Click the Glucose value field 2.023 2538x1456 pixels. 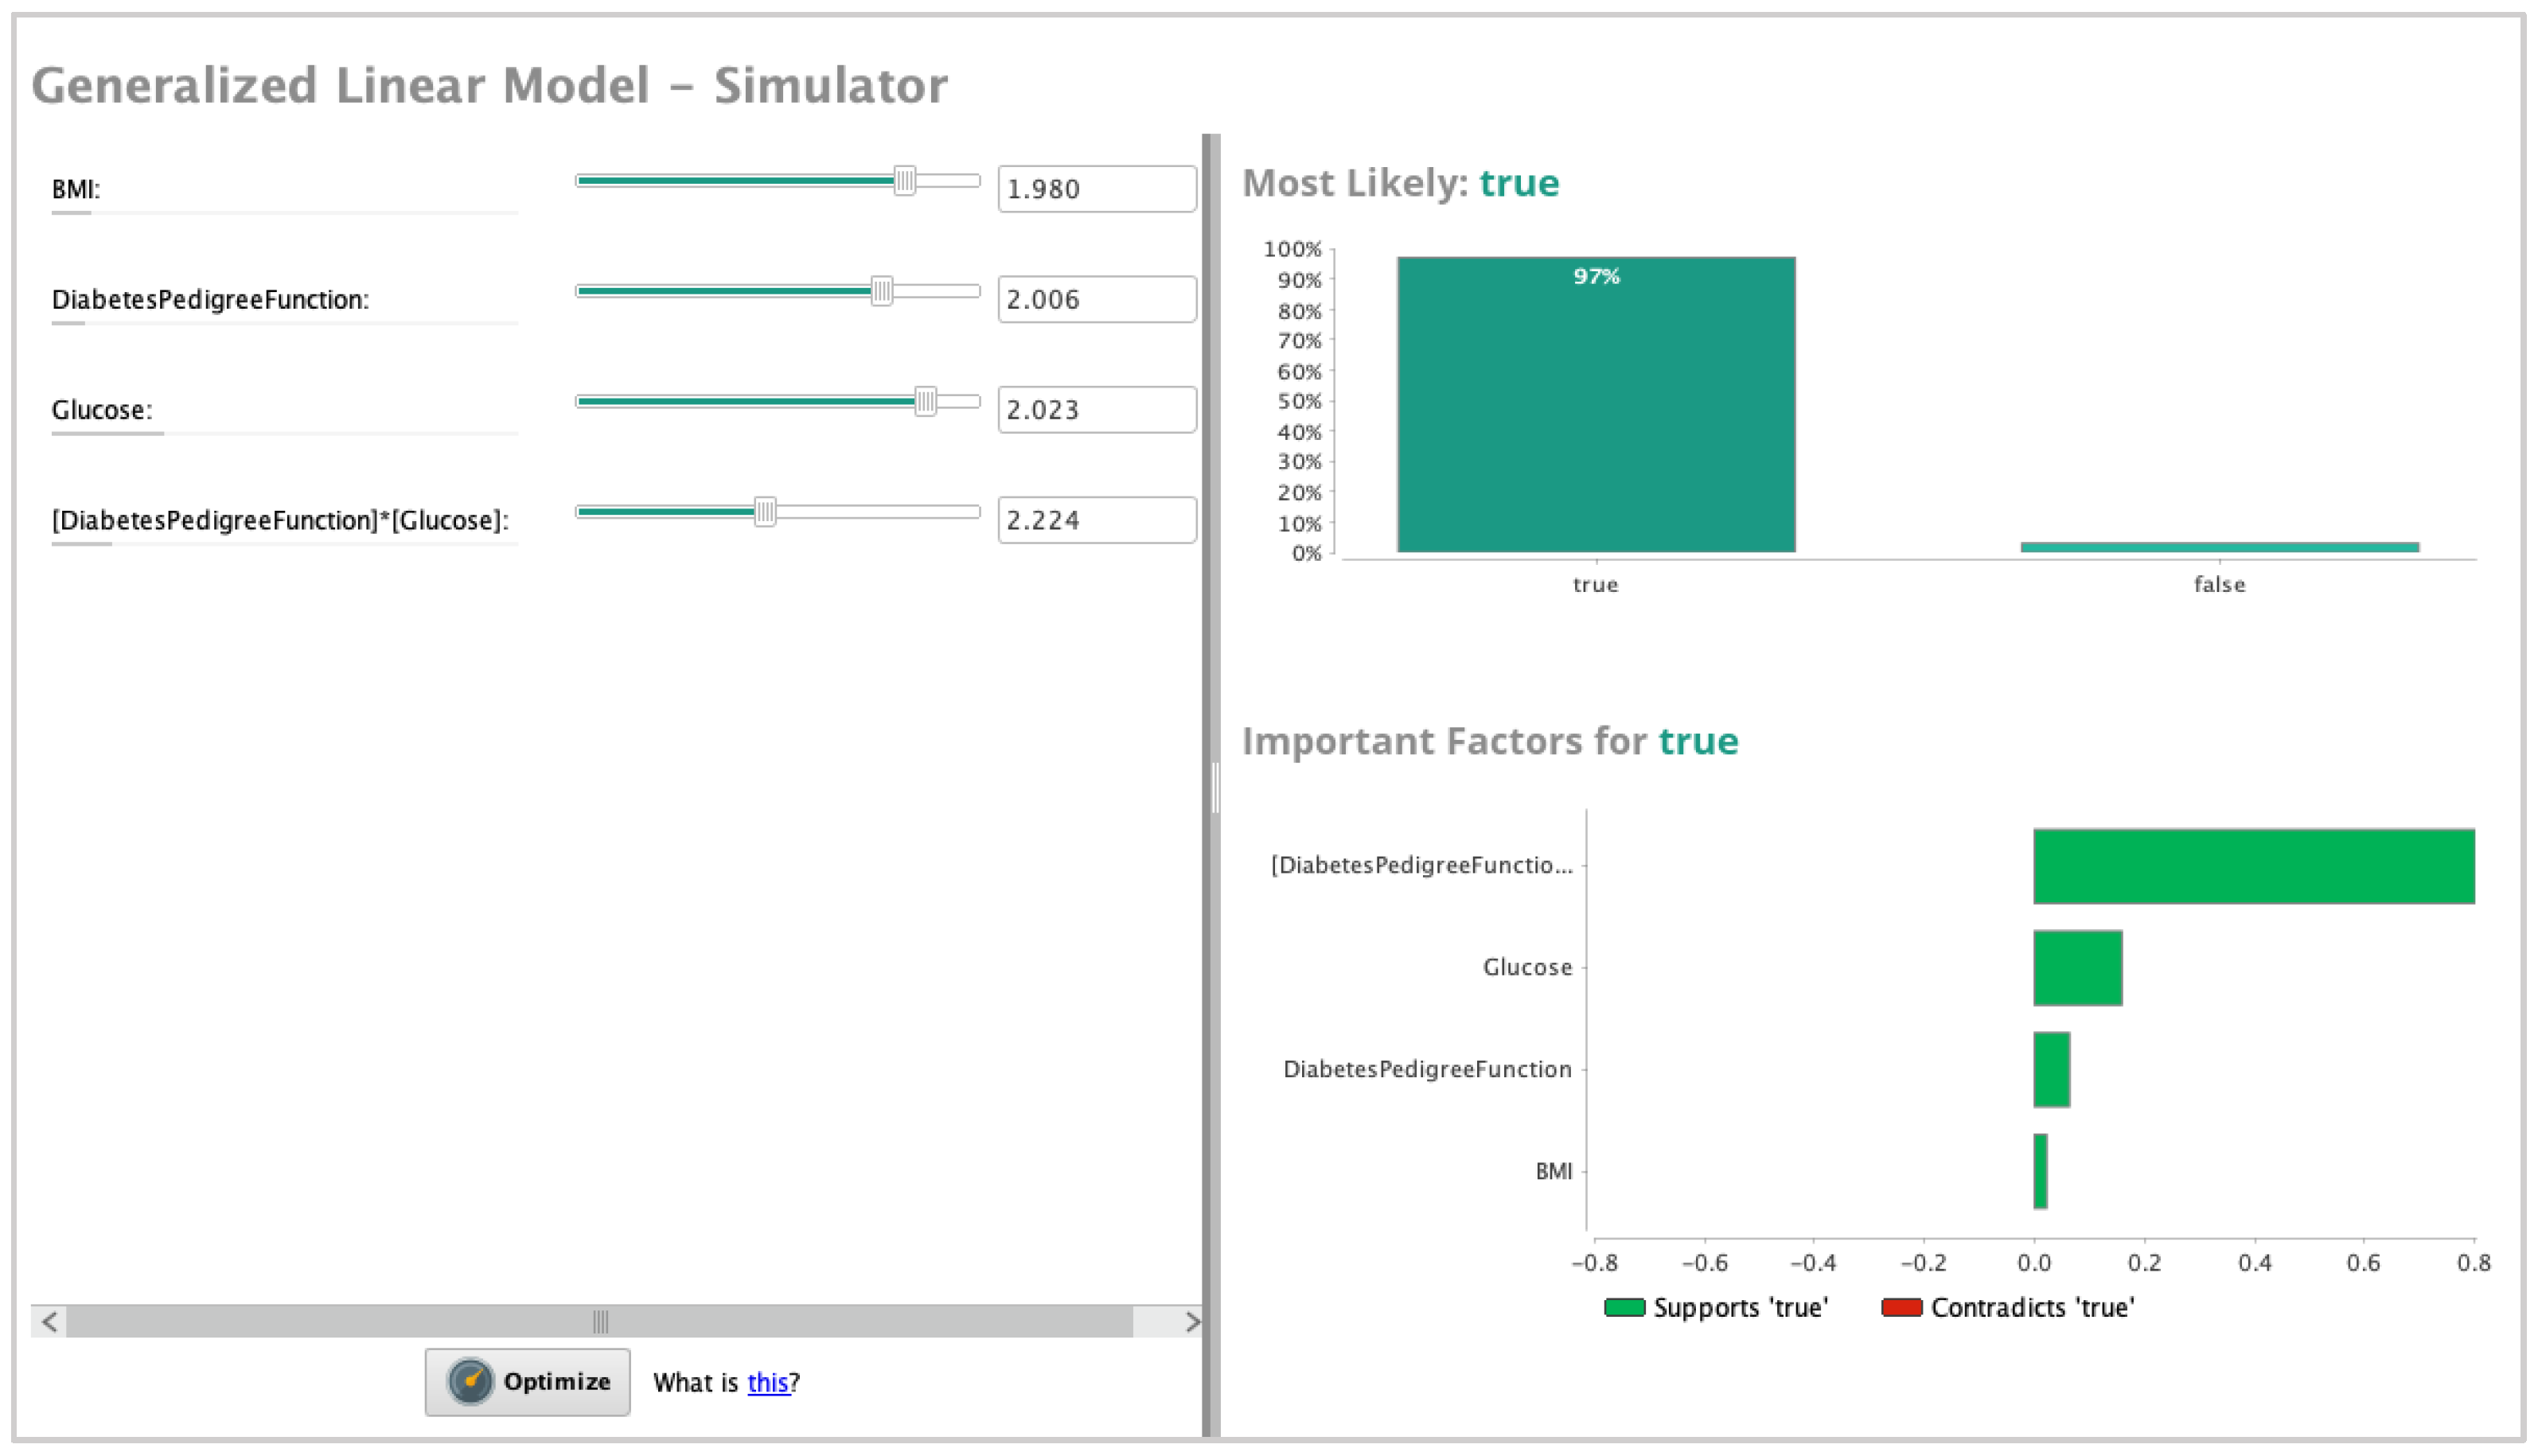(1096, 410)
